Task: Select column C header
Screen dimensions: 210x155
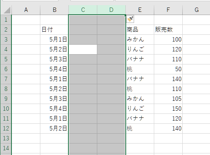Action: point(83,10)
